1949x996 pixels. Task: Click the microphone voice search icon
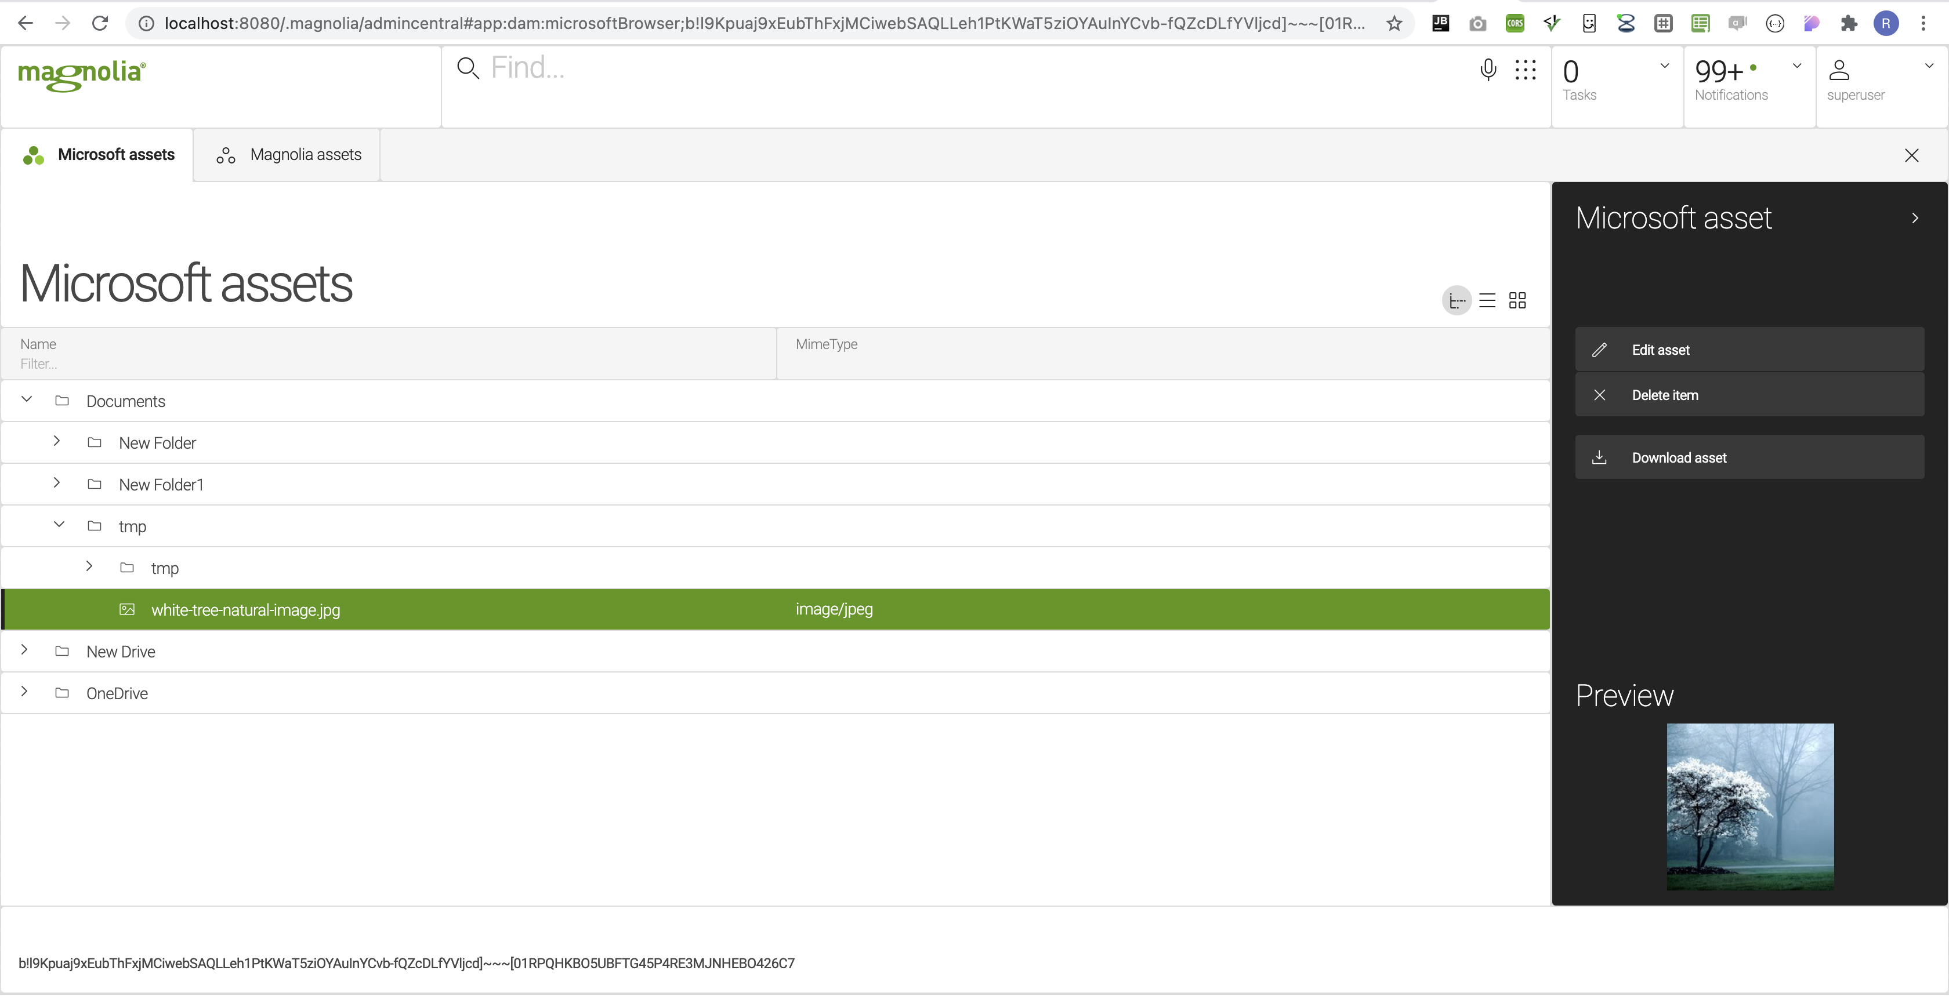(x=1487, y=70)
